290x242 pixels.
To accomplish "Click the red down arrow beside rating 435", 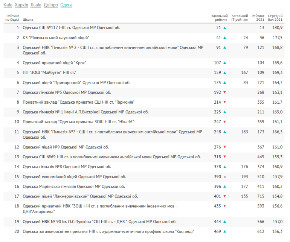I will coord(224,206).
